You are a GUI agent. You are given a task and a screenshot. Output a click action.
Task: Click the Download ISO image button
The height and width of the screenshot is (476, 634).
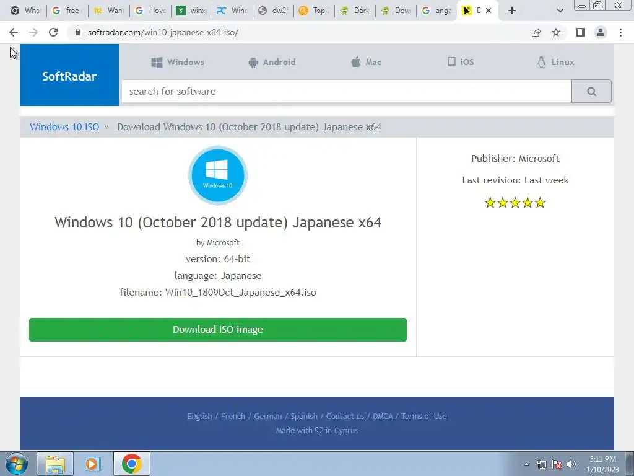click(x=217, y=330)
